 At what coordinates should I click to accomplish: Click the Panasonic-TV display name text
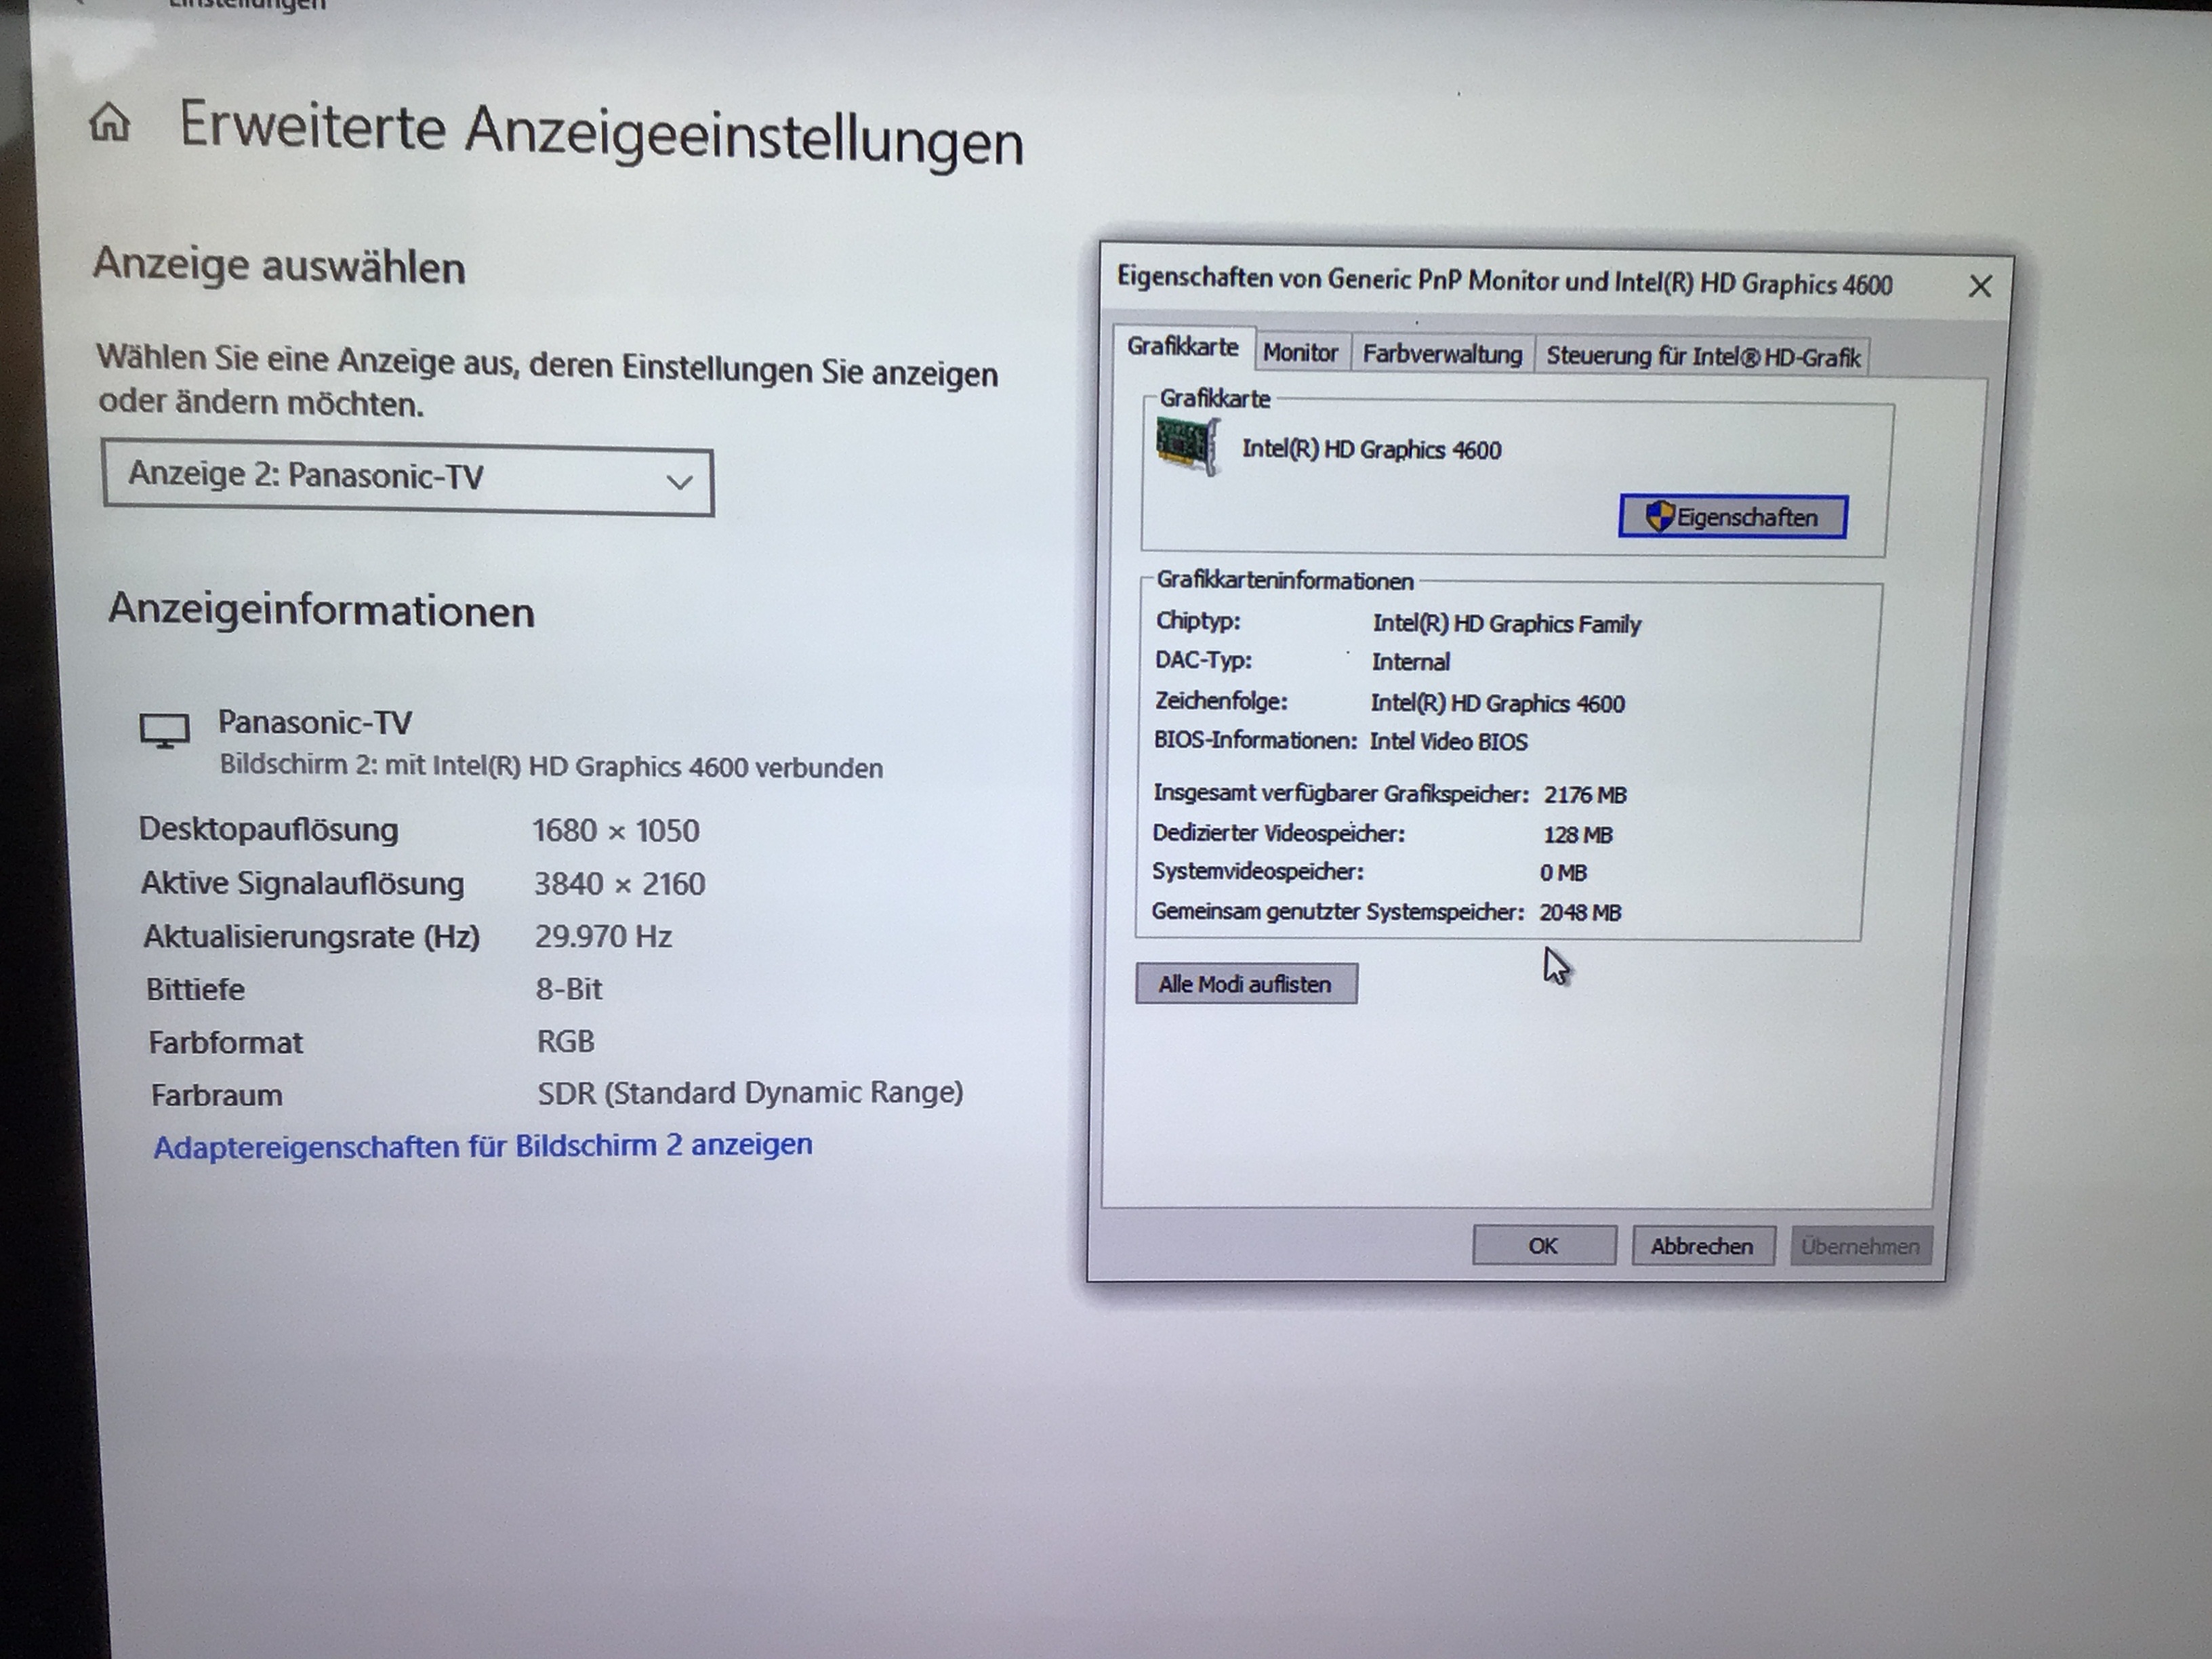(x=315, y=722)
